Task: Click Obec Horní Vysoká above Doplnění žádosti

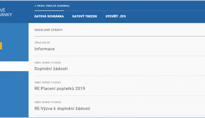Action: pyautogui.click(x=48, y=63)
